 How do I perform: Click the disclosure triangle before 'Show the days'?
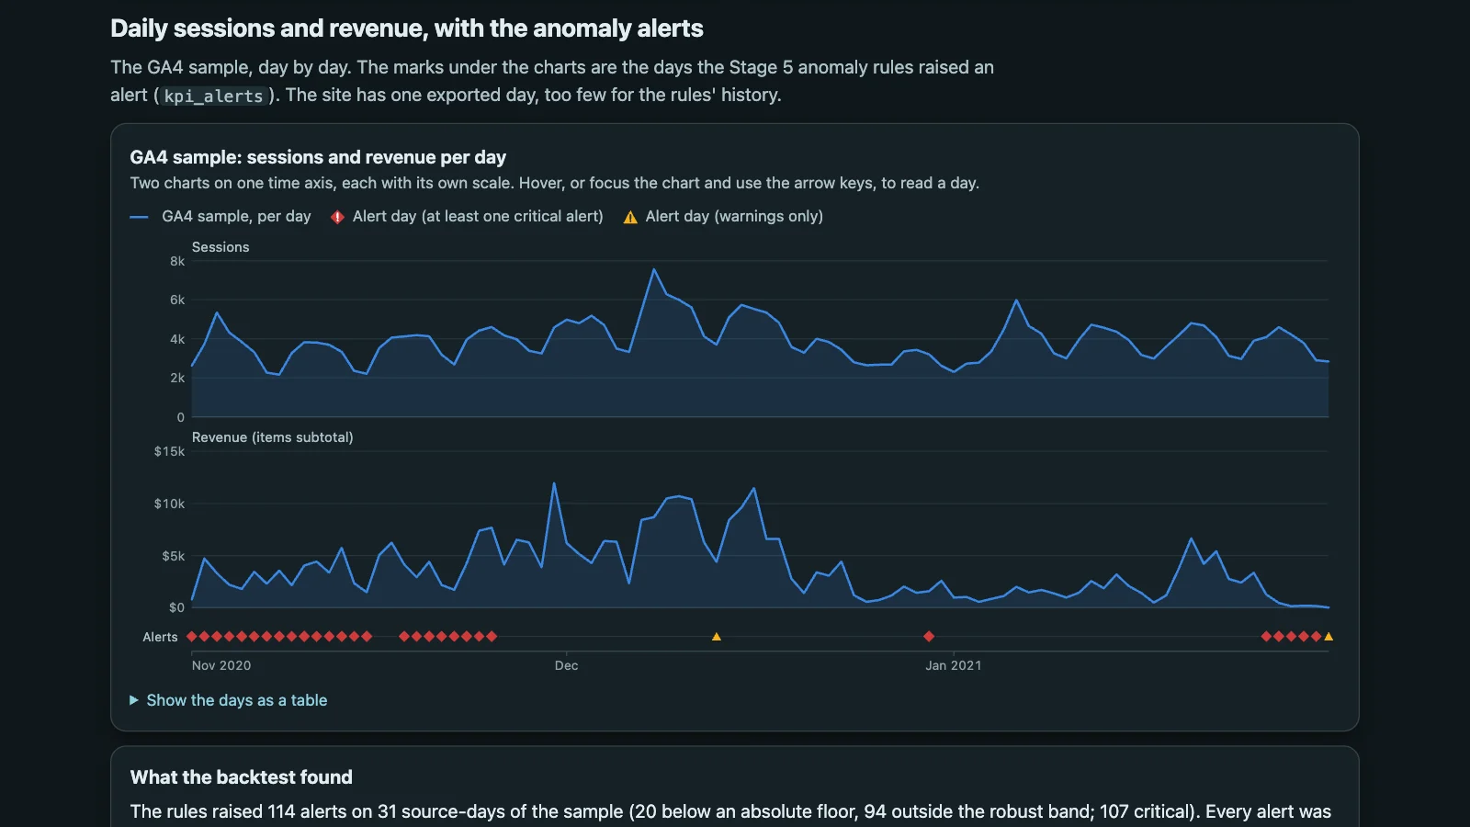134,700
